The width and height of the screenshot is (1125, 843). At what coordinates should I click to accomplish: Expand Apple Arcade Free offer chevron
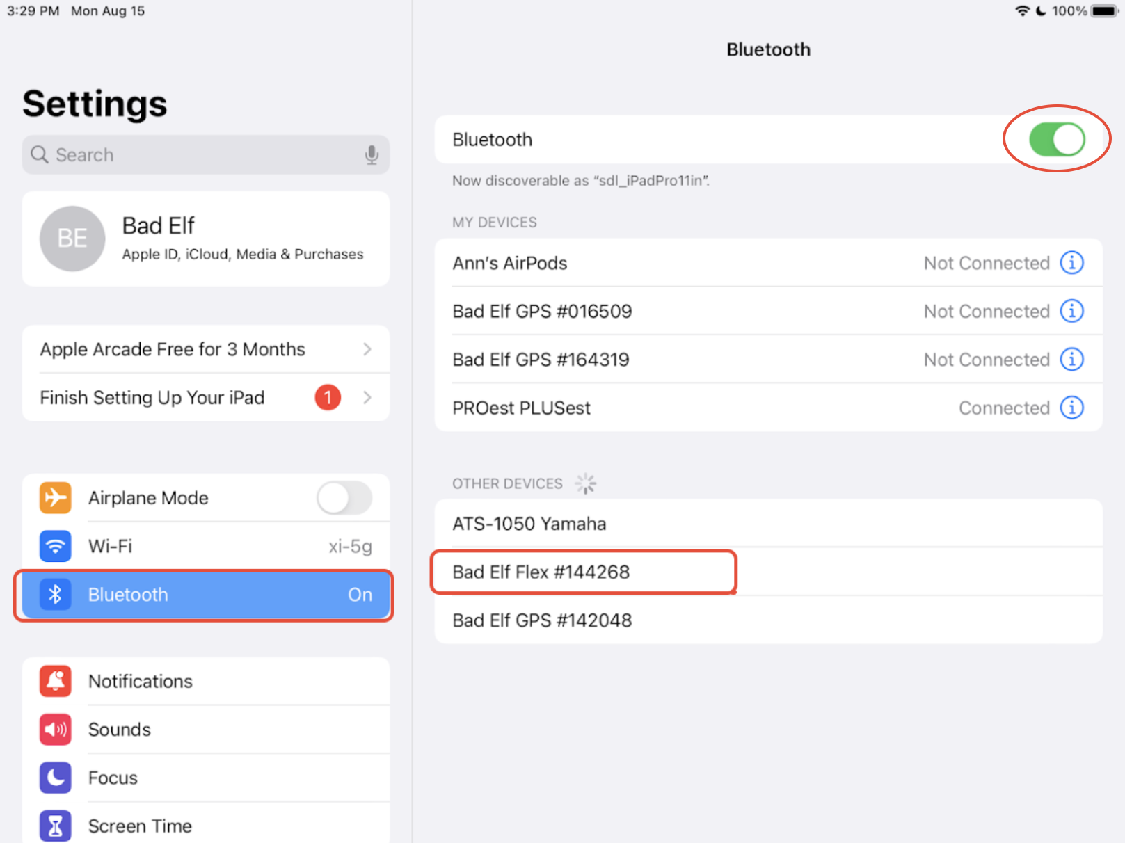pos(367,349)
